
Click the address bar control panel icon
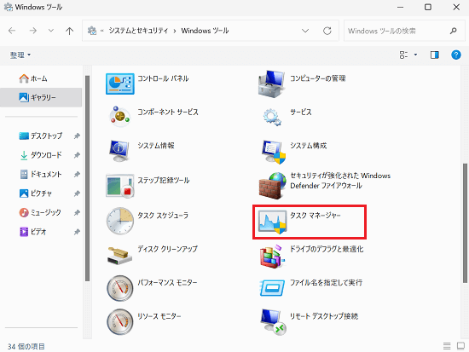click(x=92, y=31)
